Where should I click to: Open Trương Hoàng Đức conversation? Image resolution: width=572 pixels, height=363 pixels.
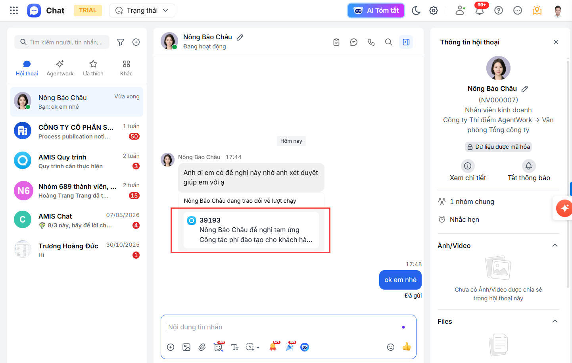click(77, 250)
